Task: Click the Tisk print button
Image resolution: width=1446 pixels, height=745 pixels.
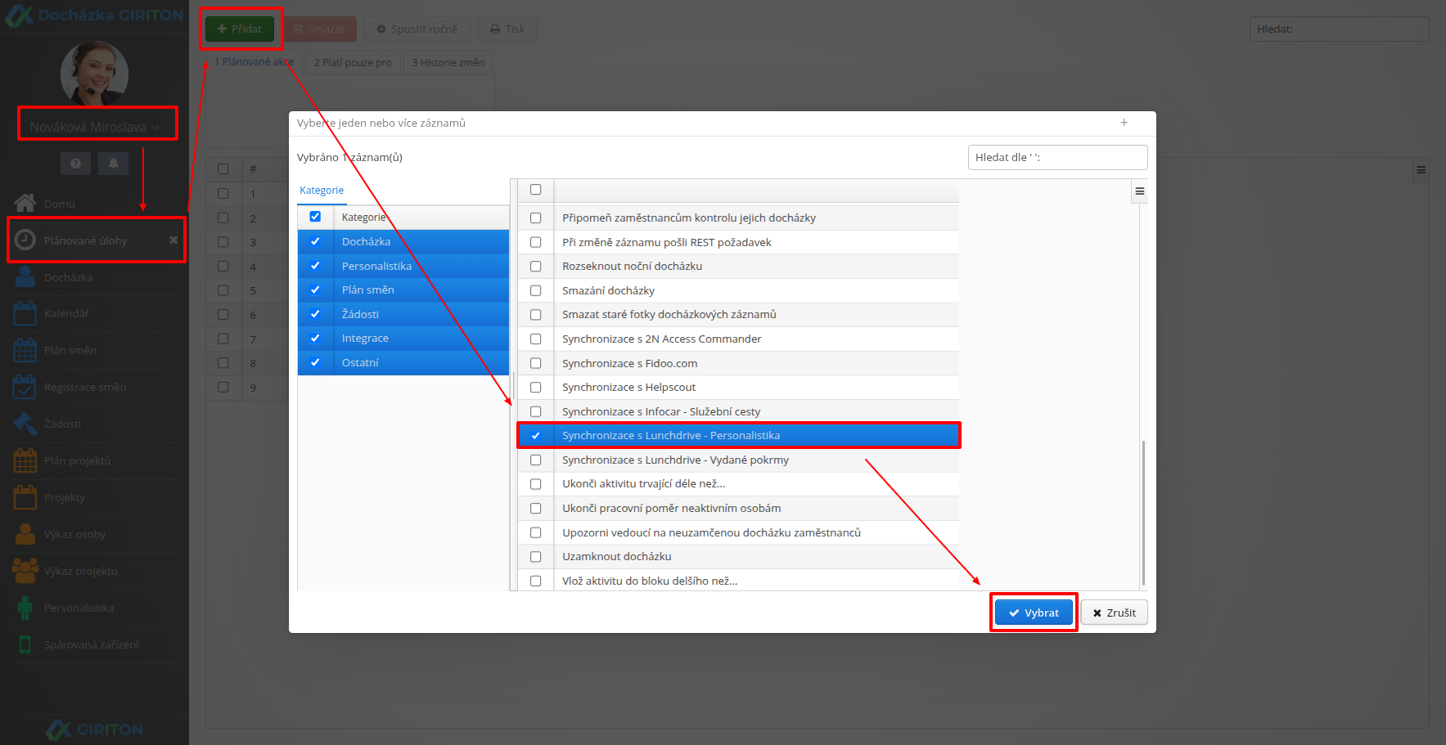Action: [507, 29]
